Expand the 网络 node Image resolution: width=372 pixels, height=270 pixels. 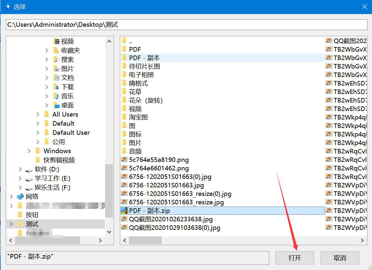(11, 197)
